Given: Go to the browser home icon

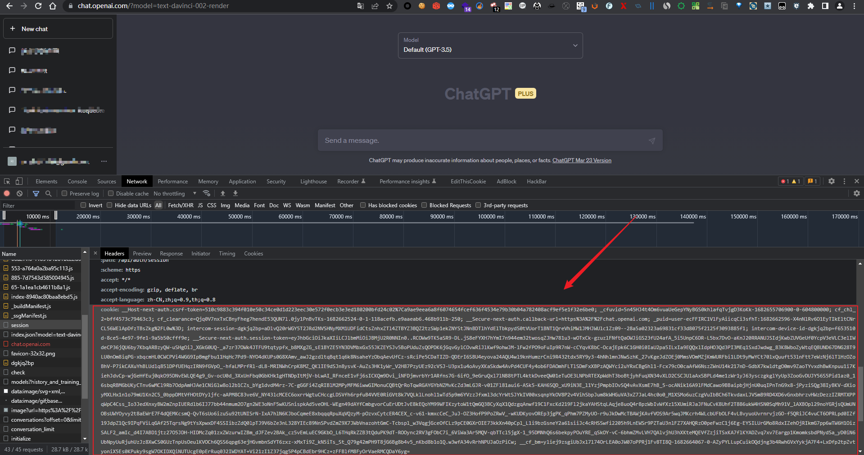Looking at the screenshot, I should point(53,6).
